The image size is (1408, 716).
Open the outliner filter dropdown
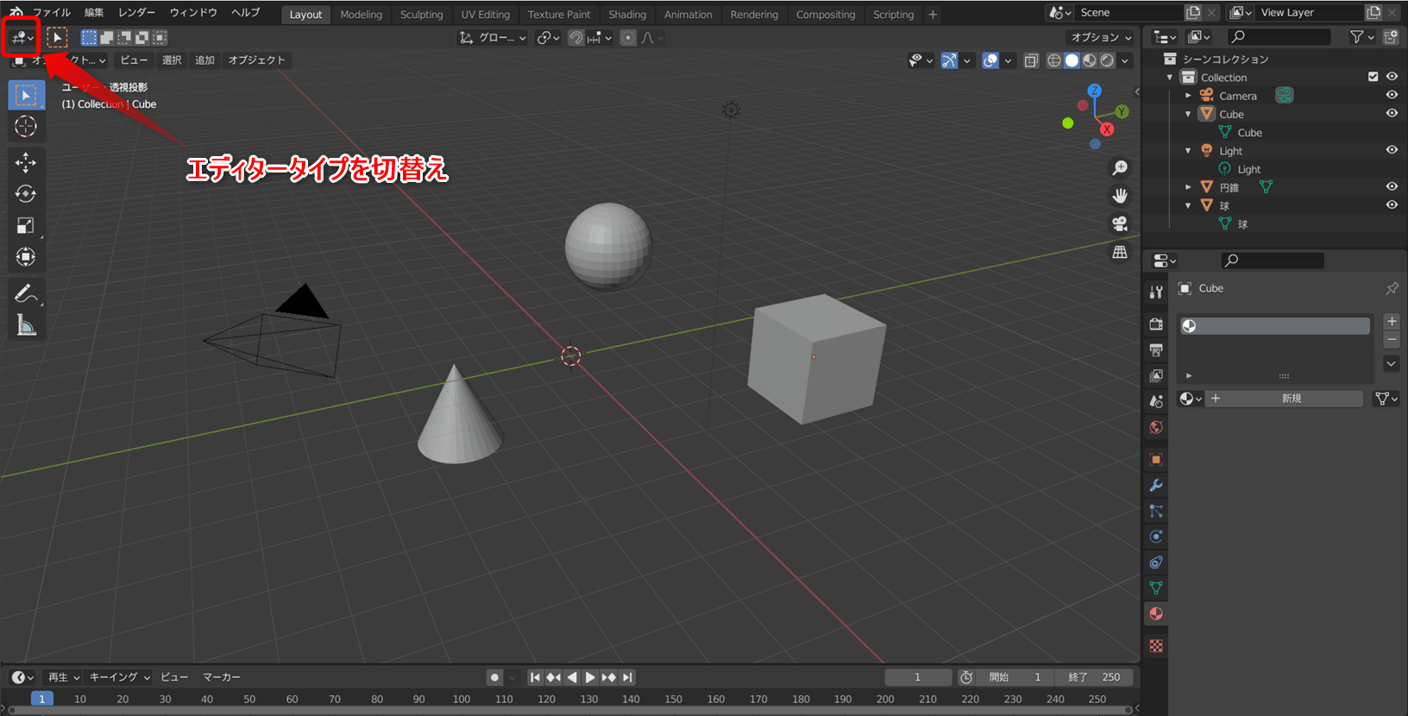[x=1362, y=37]
